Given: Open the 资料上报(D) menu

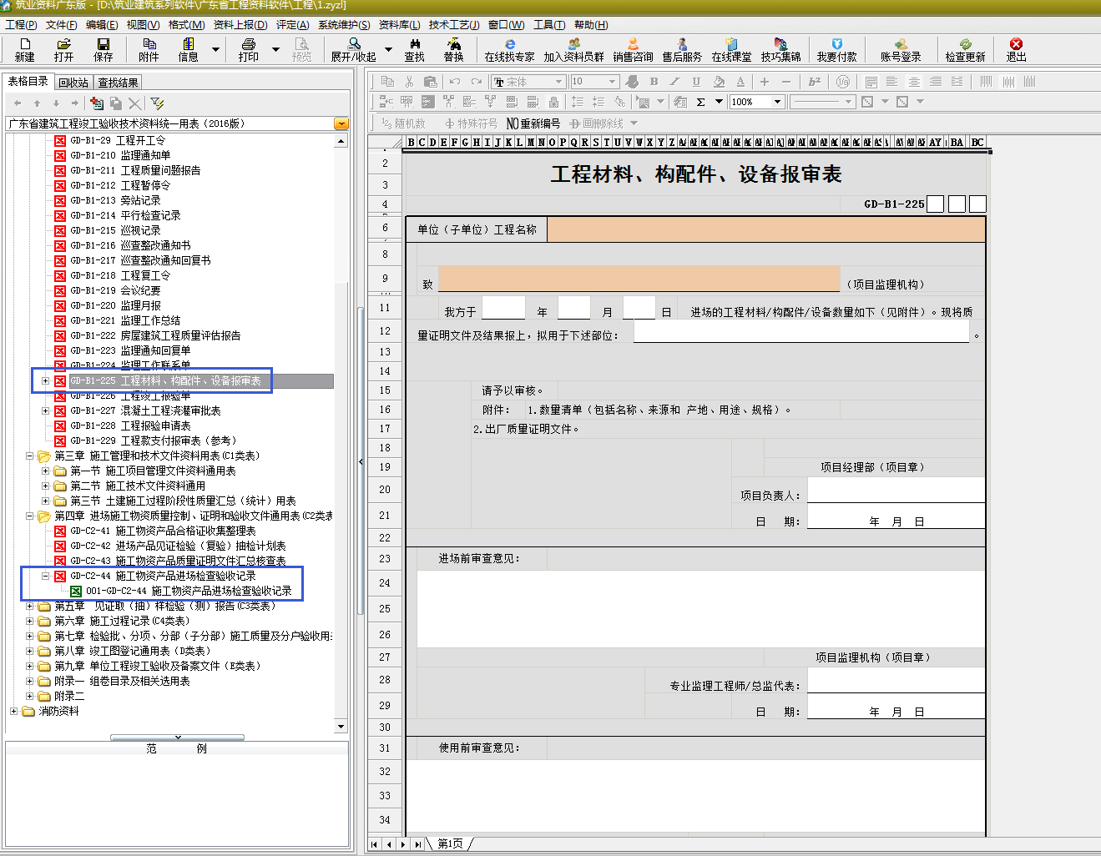Looking at the screenshot, I should point(240,25).
